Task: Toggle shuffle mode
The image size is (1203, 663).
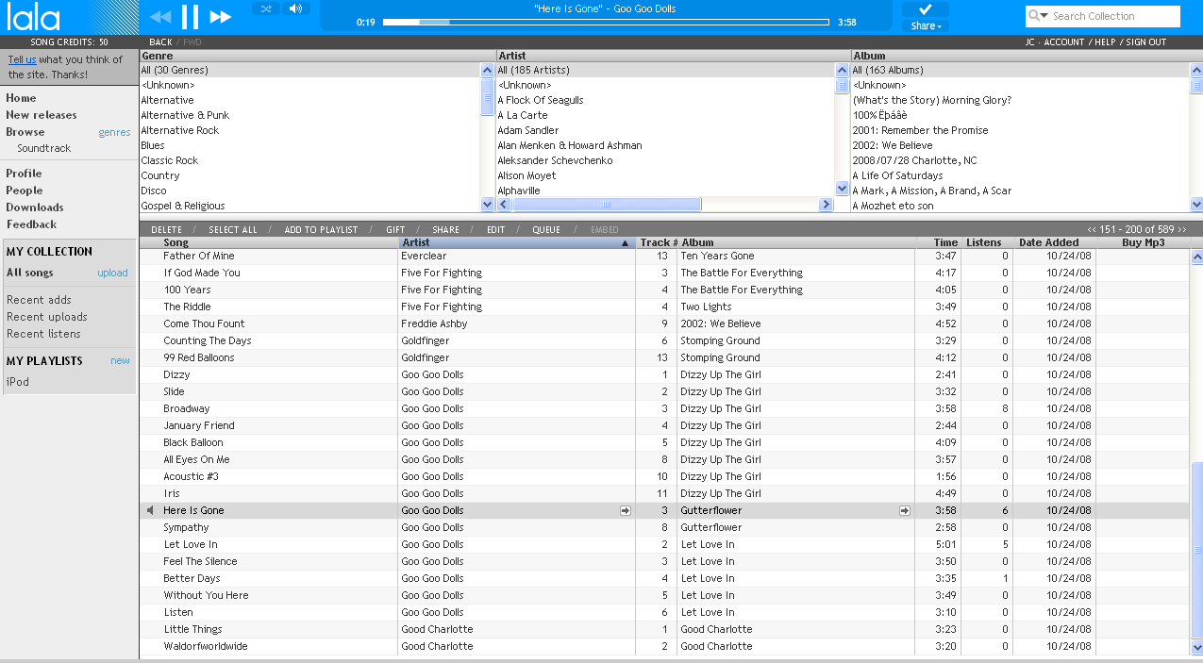Action: pyautogui.click(x=266, y=8)
